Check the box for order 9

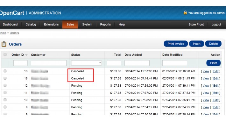tap(5, 107)
